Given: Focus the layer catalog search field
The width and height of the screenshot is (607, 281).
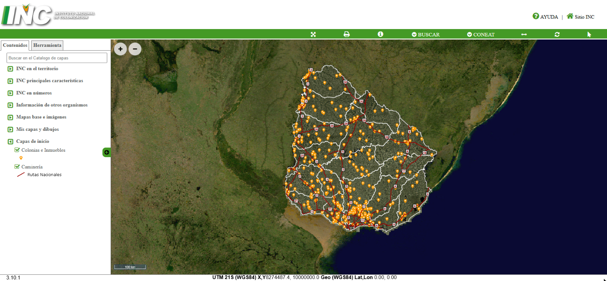Looking at the screenshot, I should (57, 58).
